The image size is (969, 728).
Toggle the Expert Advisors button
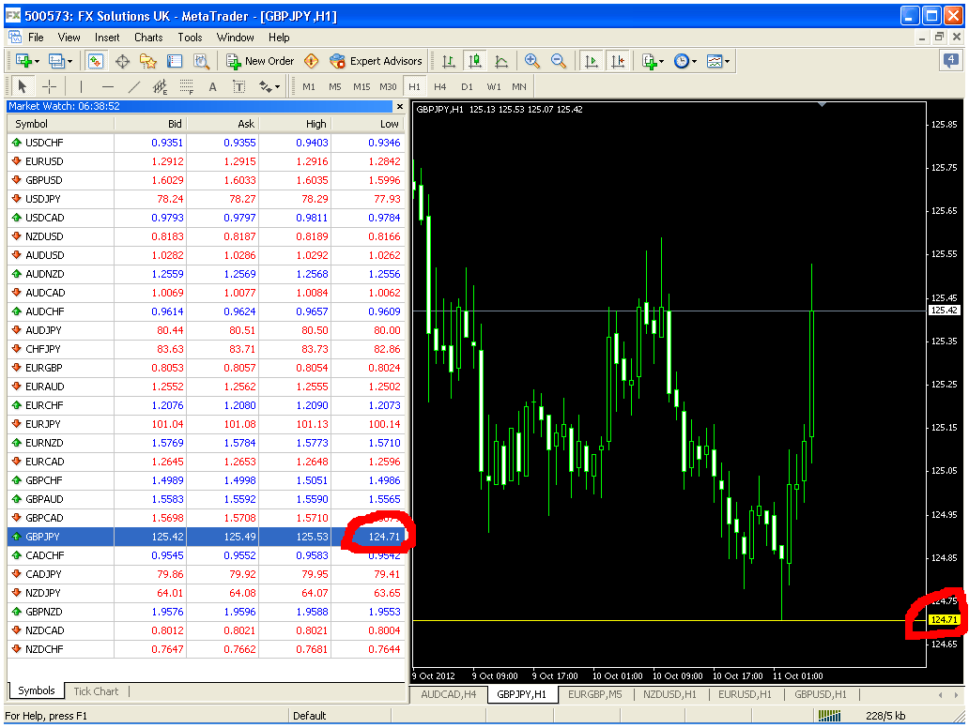point(376,61)
